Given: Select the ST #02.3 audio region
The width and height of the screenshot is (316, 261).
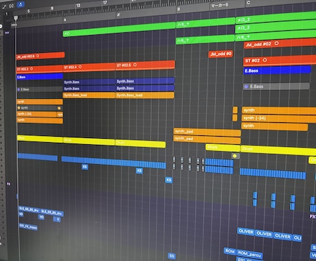Looking at the screenshot, I should [40, 69].
